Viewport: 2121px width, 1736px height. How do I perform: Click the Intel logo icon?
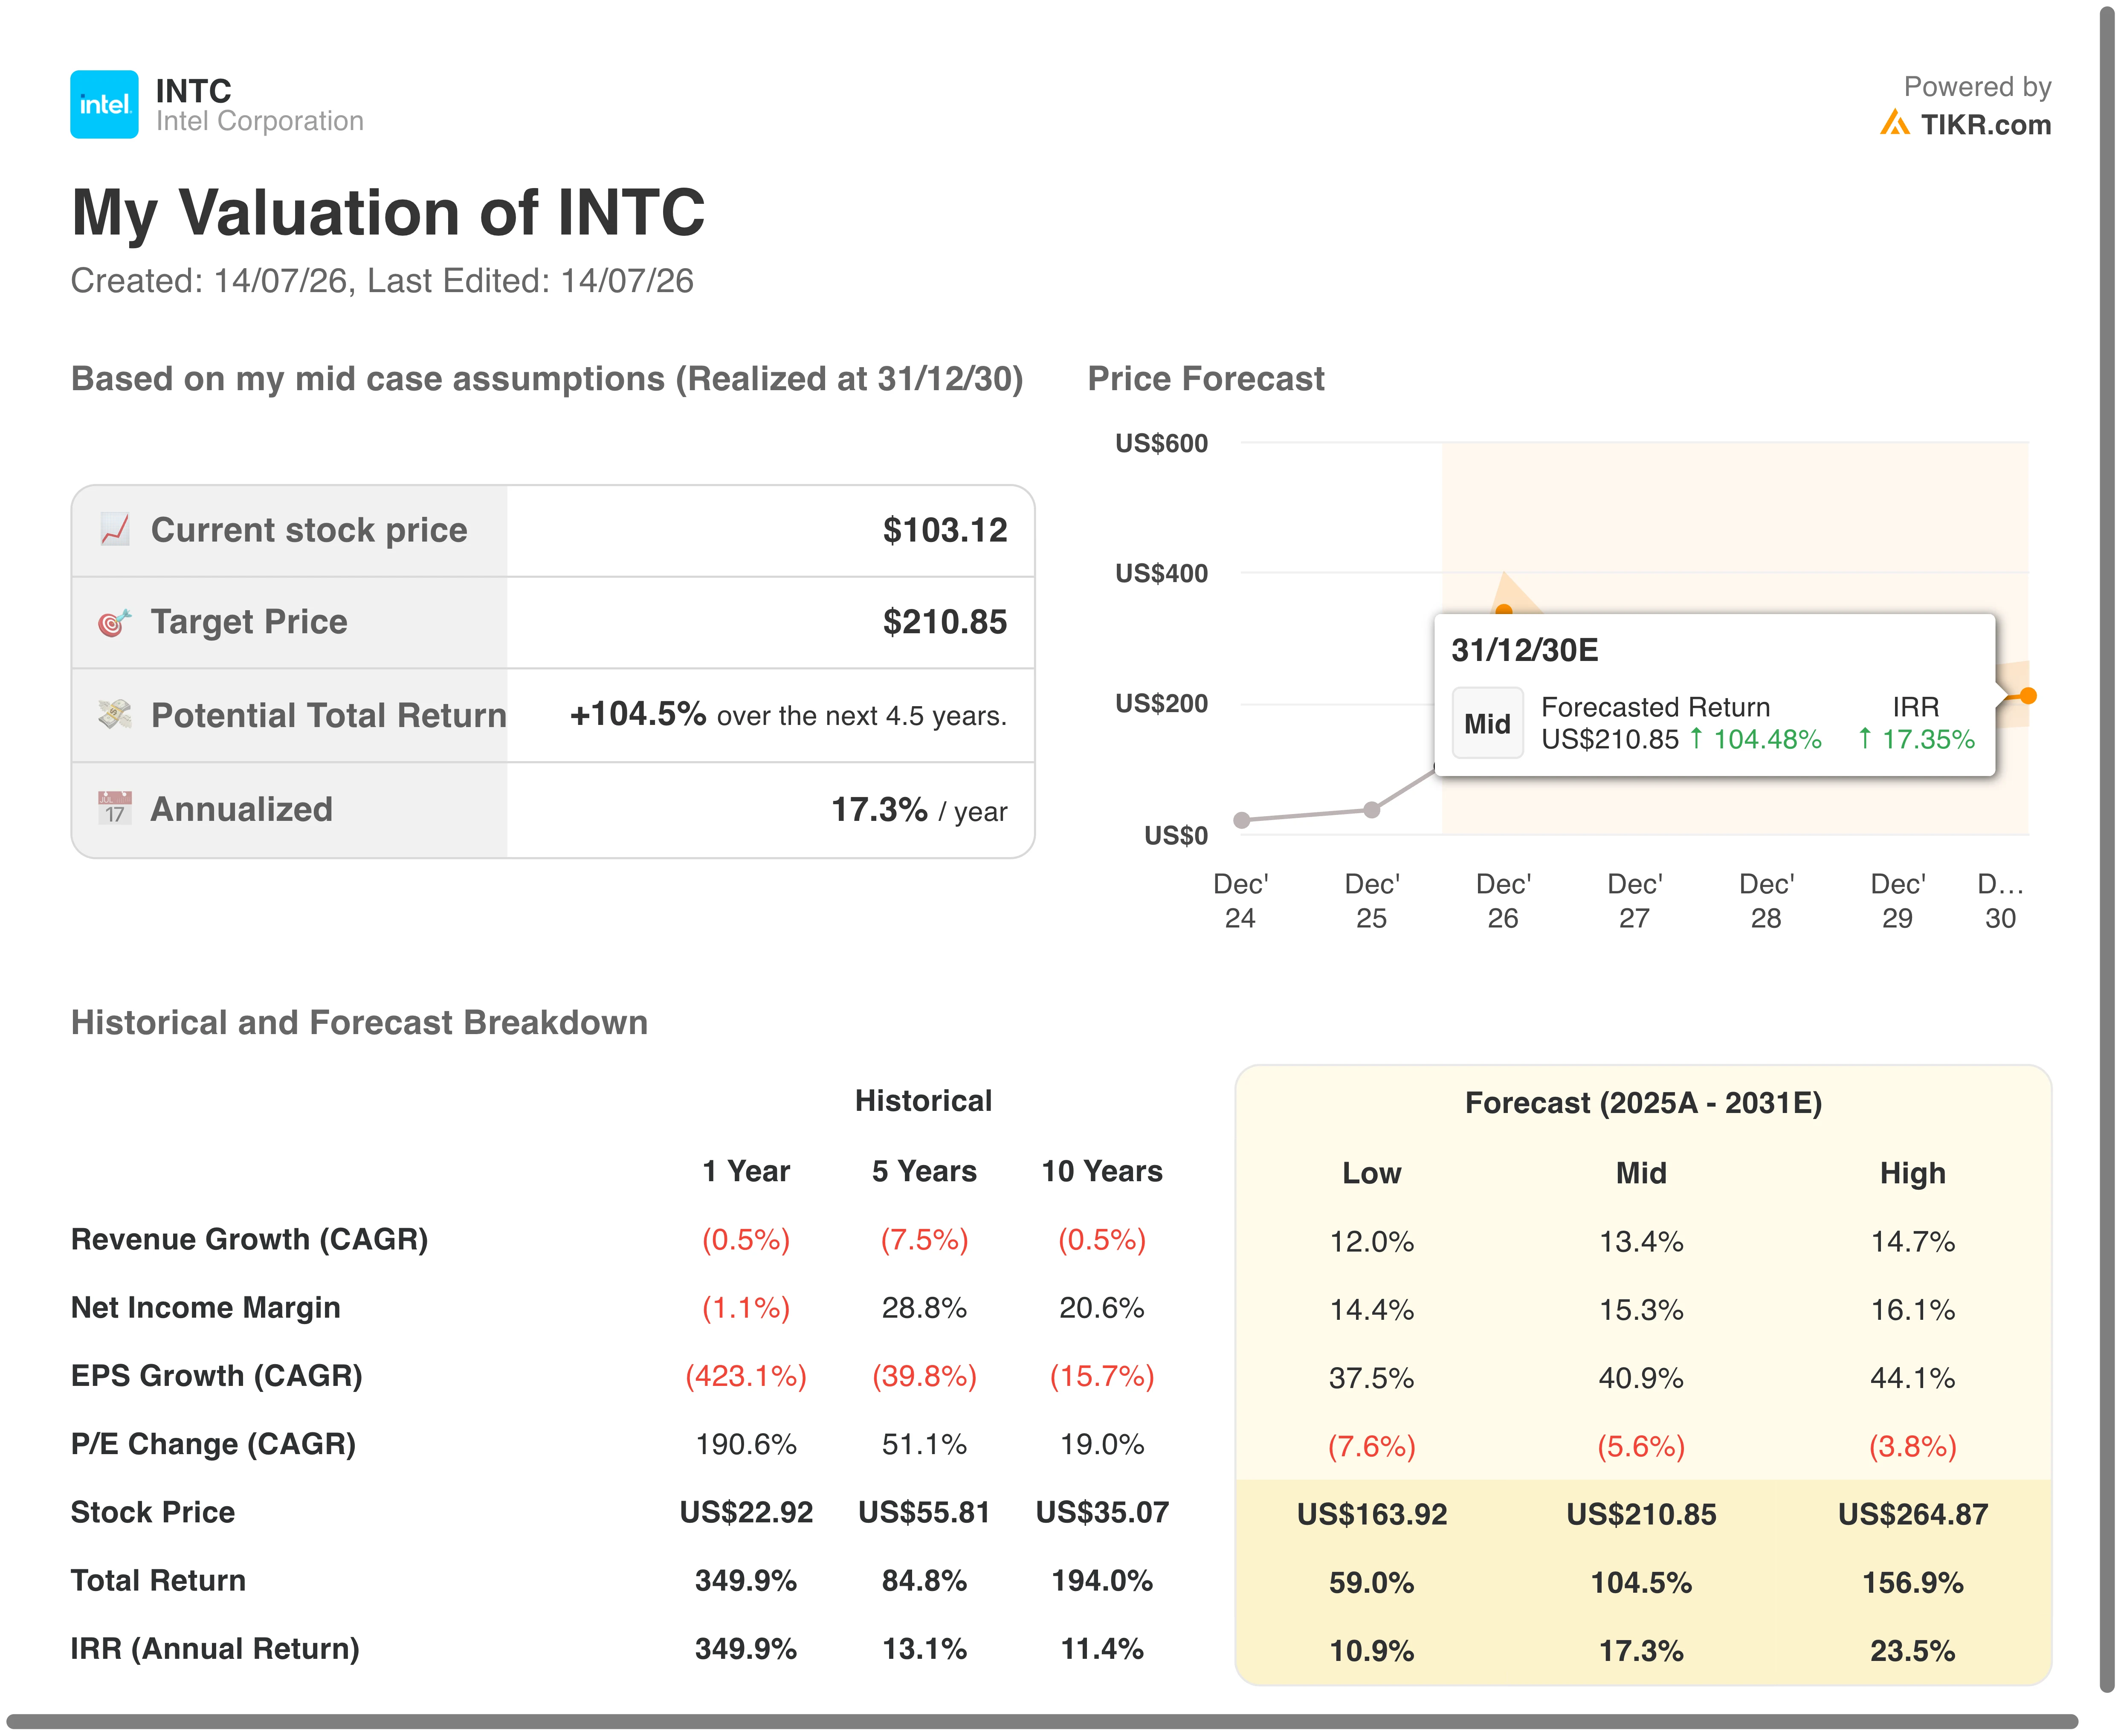104,104
